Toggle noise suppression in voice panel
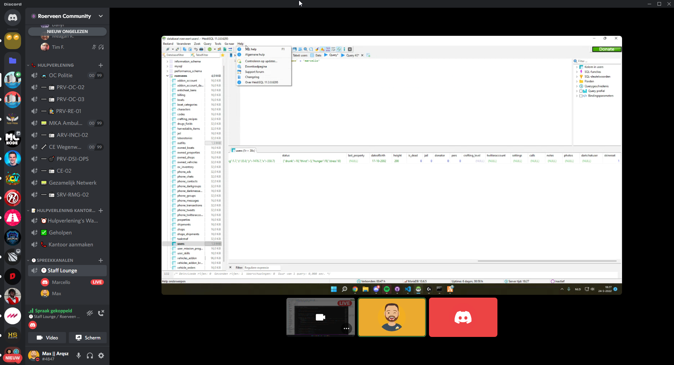The height and width of the screenshot is (365, 674). coord(90,313)
